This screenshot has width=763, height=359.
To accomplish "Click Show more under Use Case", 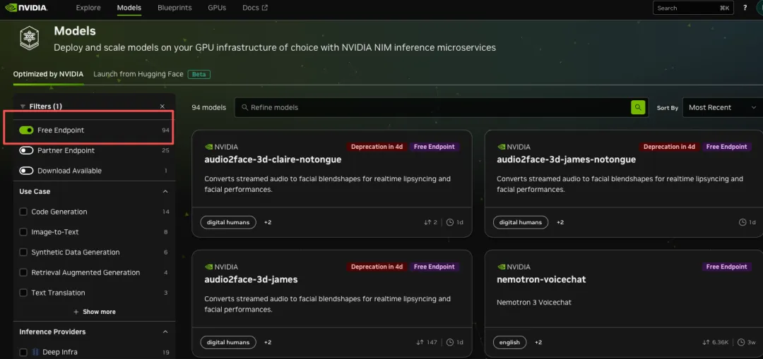I will point(95,312).
